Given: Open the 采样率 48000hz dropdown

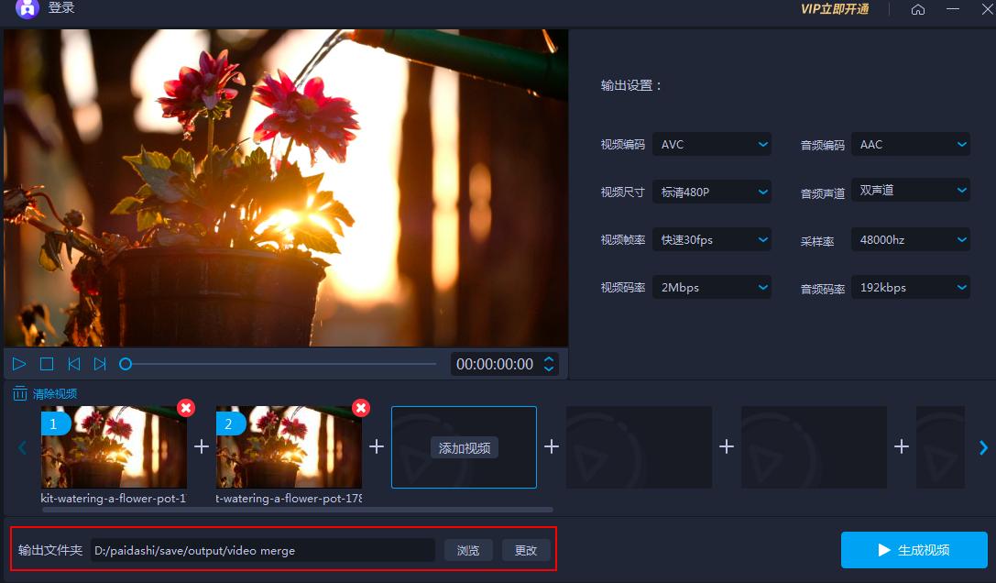Looking at the screenshot, I should [911, 239].
